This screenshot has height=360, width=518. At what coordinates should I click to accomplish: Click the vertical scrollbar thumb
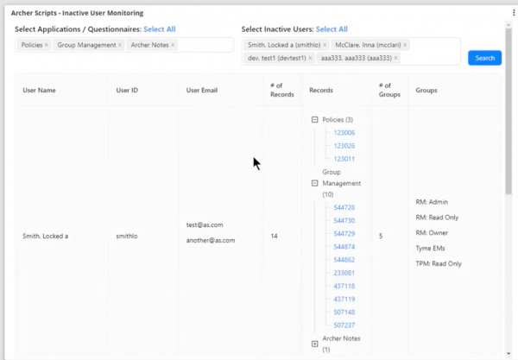[x=509, y=111]
